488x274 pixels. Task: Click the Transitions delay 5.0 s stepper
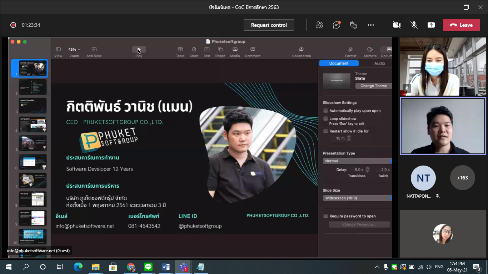(x=368, y=170)
